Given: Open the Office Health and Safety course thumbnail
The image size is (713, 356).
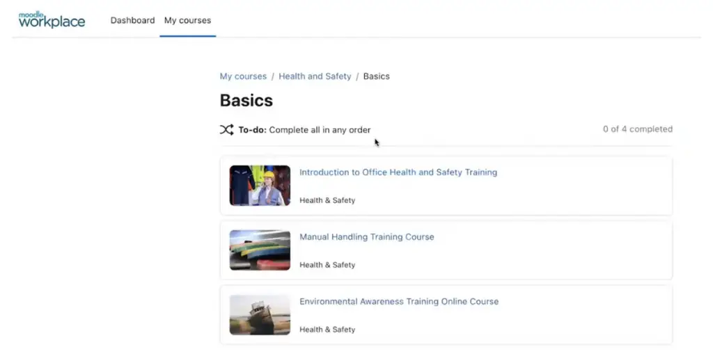Looking at the screenshot, I should [260, 186].
